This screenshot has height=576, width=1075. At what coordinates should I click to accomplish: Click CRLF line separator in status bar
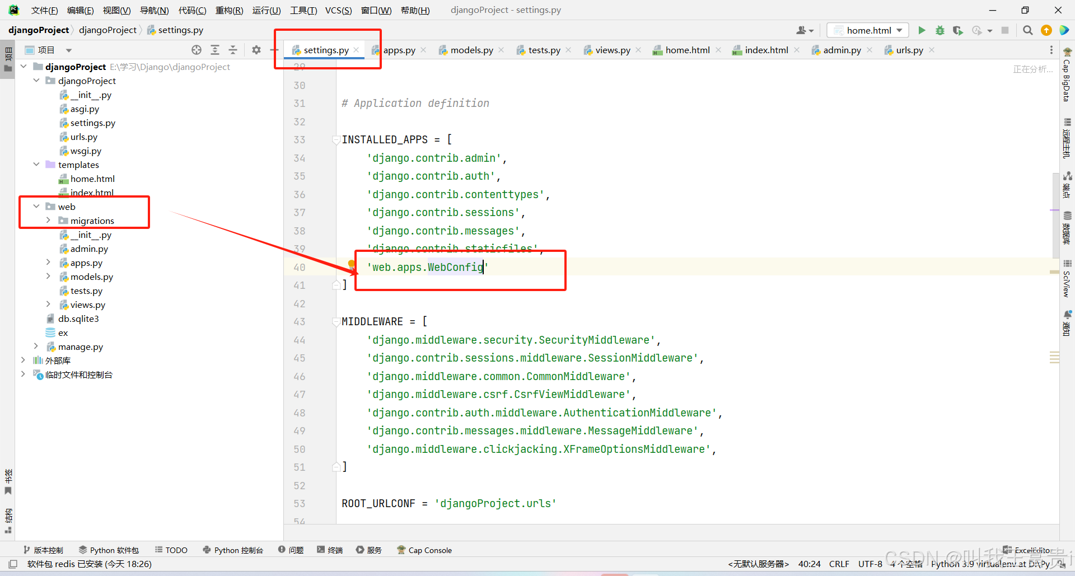tap(839, 564)
